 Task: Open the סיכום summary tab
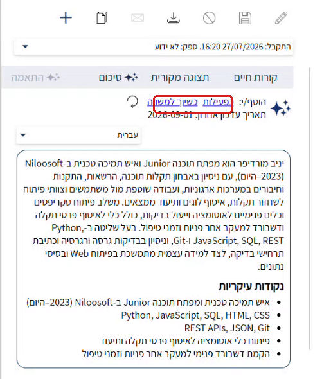click(x=118, y=78)
